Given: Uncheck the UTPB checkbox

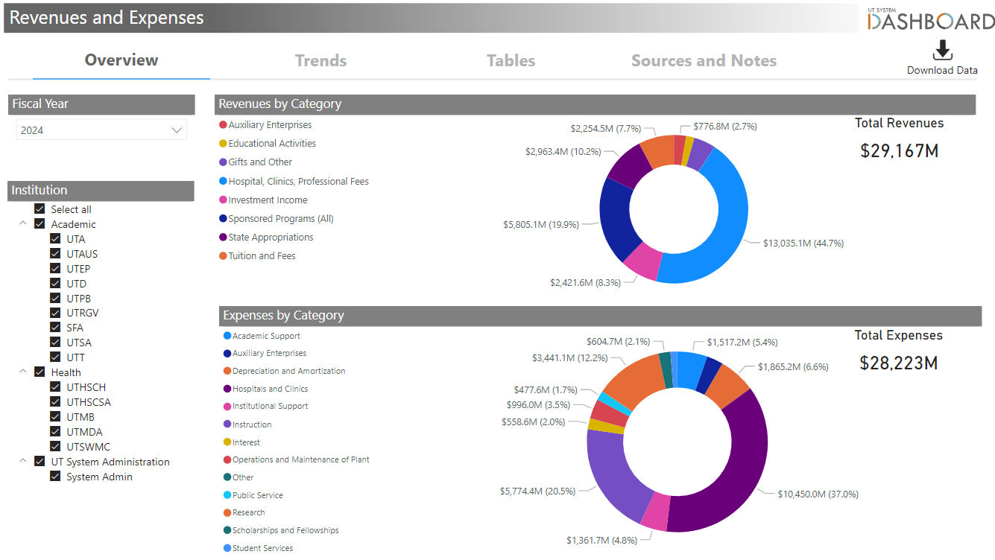Looking at the screenshot, I should 55,298.
